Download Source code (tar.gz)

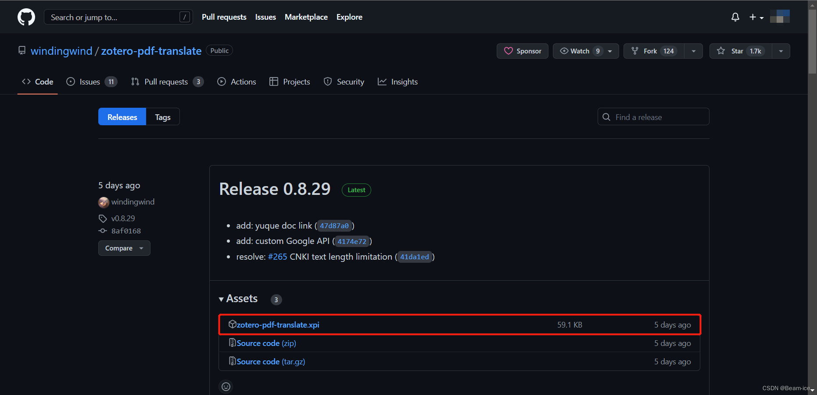coord(271,362)
